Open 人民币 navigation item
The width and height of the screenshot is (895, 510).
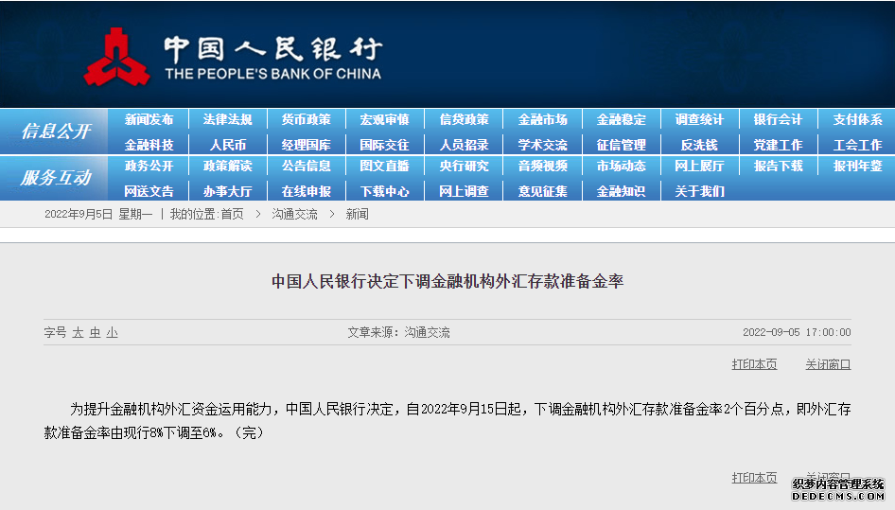228,145
